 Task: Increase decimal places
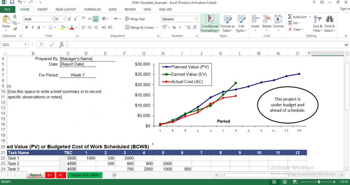[188, 27]
